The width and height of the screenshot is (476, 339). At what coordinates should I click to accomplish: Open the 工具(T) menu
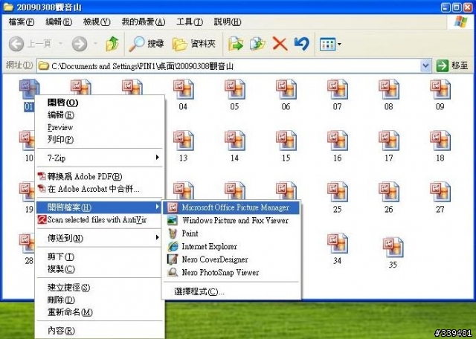coord(190,22)
